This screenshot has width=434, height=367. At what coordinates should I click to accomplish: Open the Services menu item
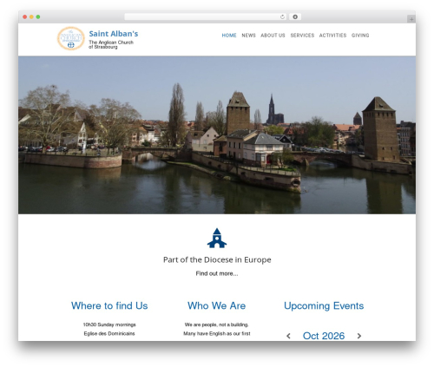[x=302, y=36]
